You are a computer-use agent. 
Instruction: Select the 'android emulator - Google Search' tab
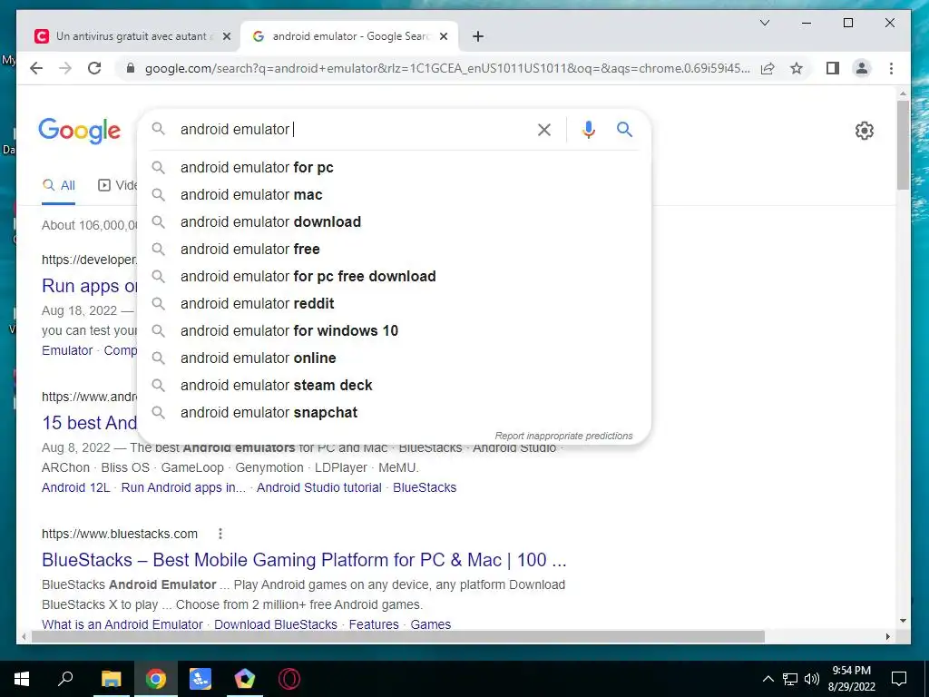(x=349, y=36)
